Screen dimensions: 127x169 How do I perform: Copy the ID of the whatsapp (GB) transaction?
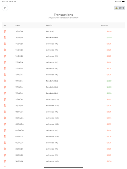point(5,99)
